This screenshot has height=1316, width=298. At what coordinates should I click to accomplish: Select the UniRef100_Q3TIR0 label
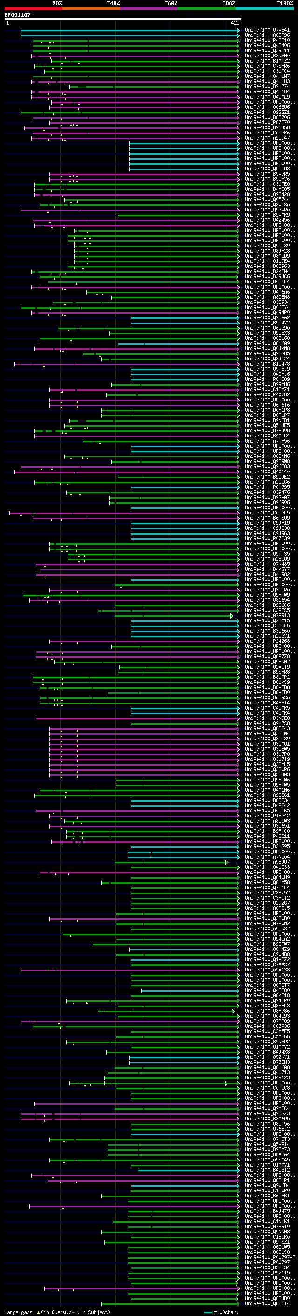click(267, 590)
